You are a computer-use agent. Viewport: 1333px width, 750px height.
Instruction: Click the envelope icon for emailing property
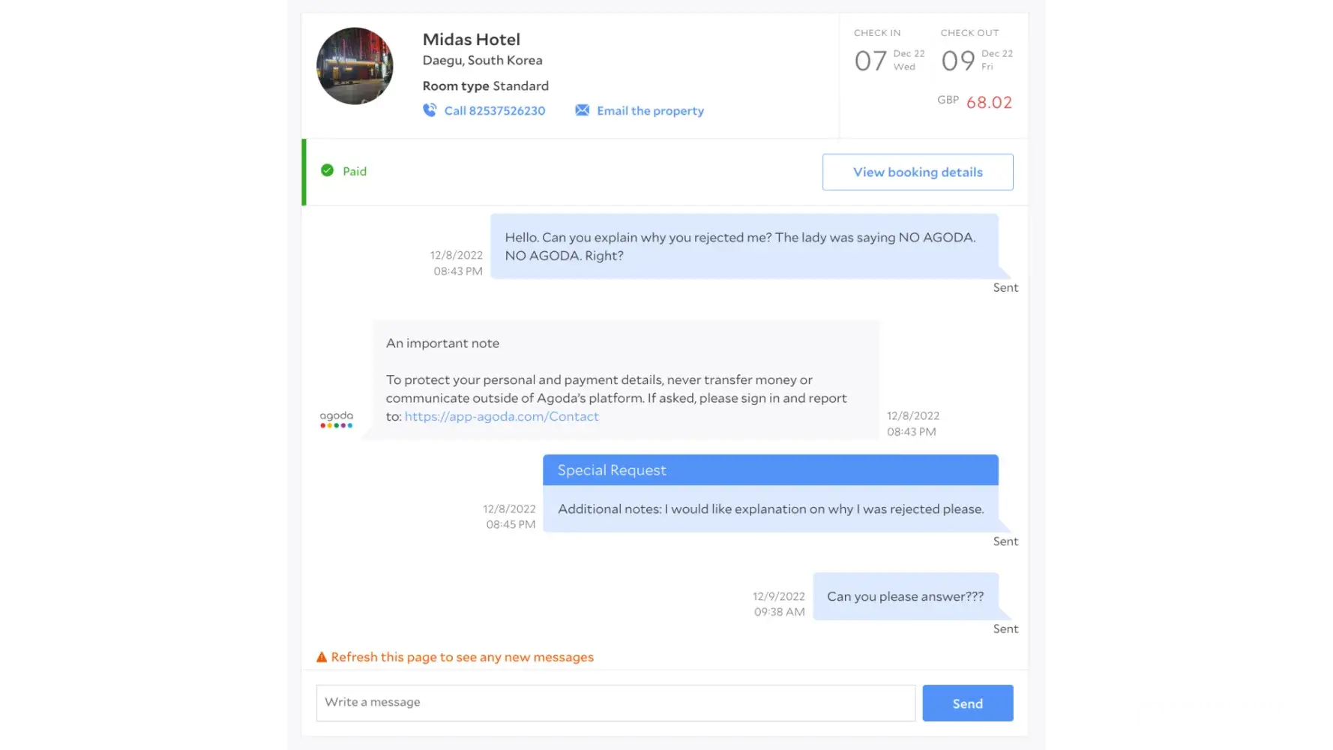(582, 110)
